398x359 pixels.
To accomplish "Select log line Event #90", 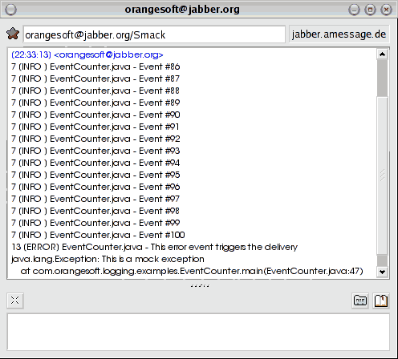I will tap(95, 115).
